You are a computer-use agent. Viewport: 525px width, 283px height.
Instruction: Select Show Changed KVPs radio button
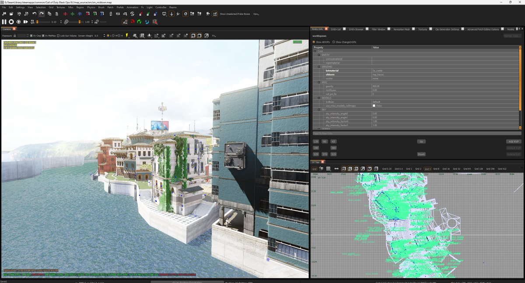click(333, 42)
